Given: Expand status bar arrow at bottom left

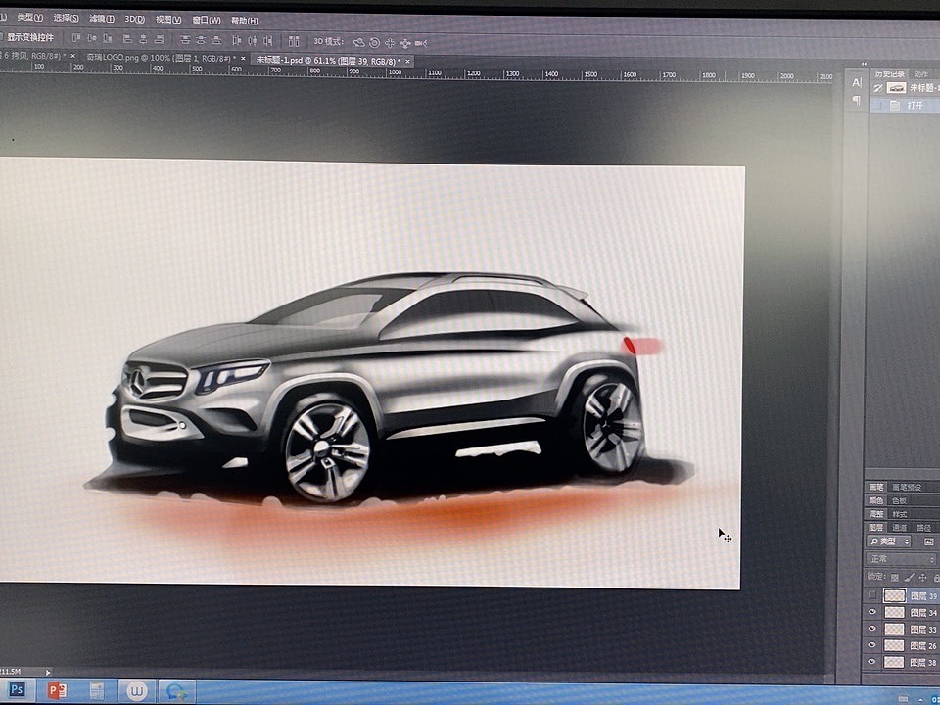Looking at the screenshot, I should 48,672.
